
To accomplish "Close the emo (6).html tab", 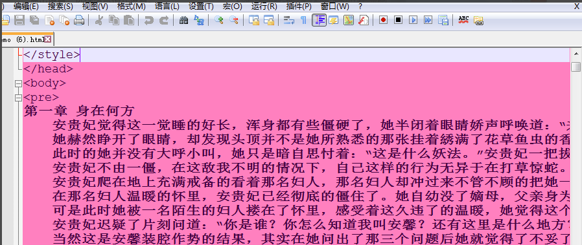I will point(47,39).
